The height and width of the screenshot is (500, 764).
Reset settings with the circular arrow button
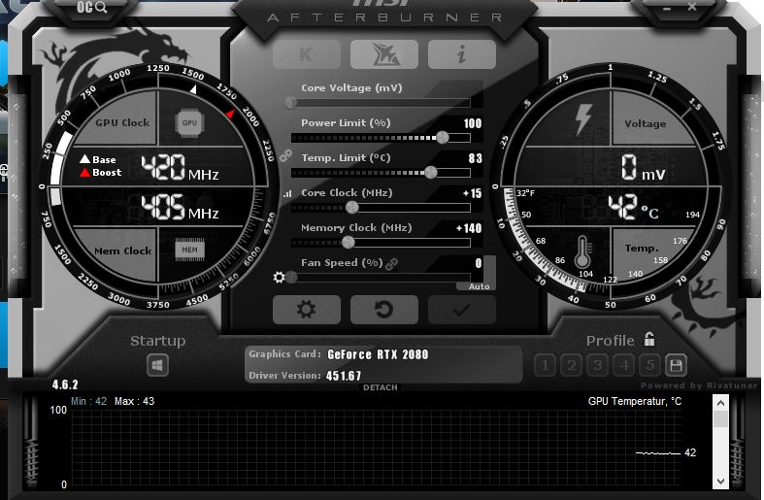point(384,310)
